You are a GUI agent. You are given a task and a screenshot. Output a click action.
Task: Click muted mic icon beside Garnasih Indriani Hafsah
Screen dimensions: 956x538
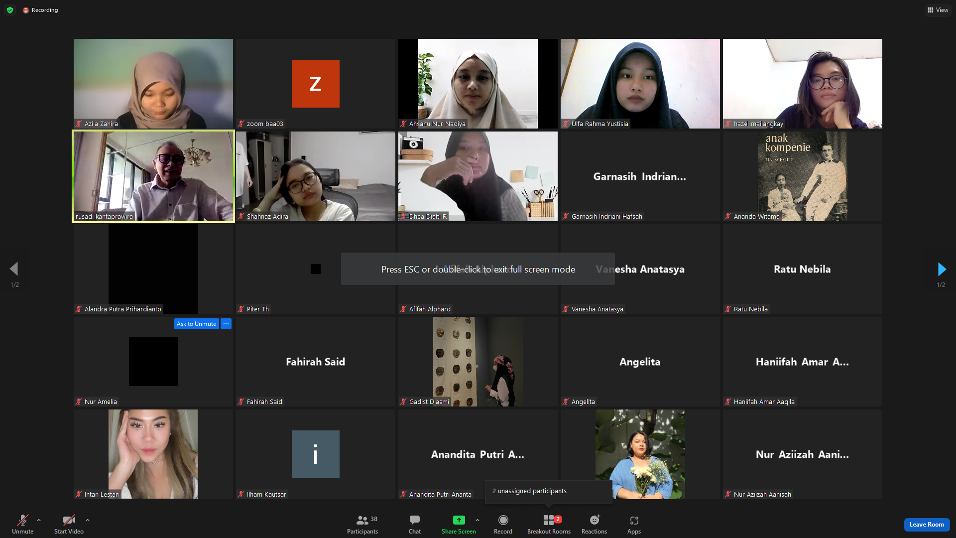[x=566, y=216]
